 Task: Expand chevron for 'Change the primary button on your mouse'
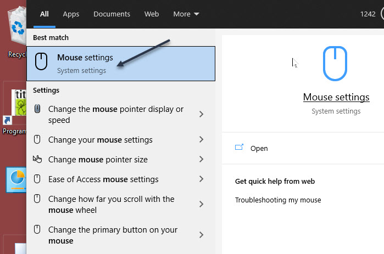[x=201, y=235]
